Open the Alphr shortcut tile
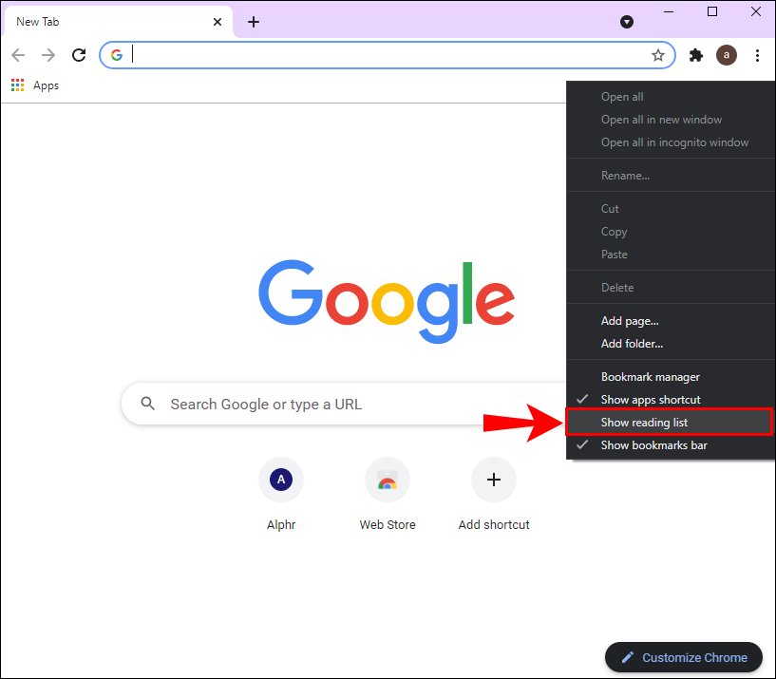Viewport: 776px width, 679px height. coord(281,494)
